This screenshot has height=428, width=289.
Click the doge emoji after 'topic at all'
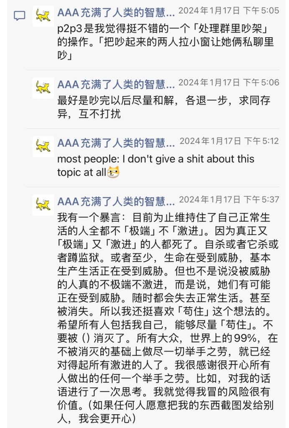click(113, 172)
